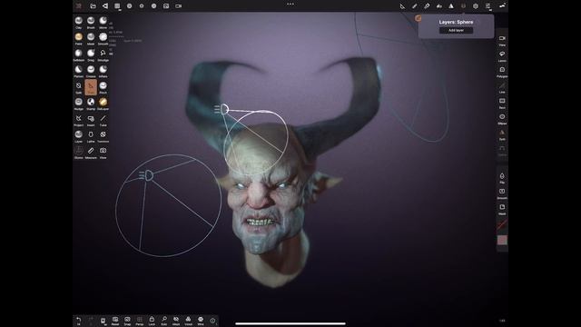The width and height of the screenshot is (581, 327).
Task: Open the Stroke pencil menu
Action: [414, 6]
